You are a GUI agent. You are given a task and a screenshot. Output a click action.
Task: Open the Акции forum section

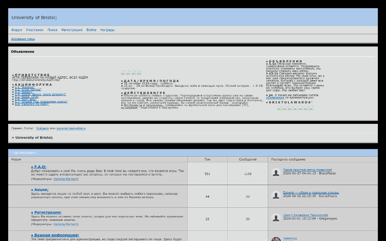pyautogui.click(x=41, y=189)
